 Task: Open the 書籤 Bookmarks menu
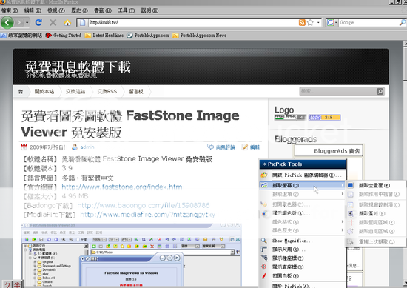click(x=103, y=10)
